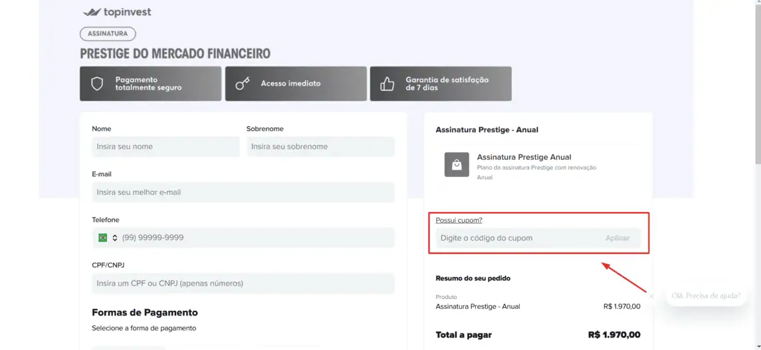Click 'Selecione a forma de pagamento' text
This screenshot has width=761, height=350.
coord(144,328)
